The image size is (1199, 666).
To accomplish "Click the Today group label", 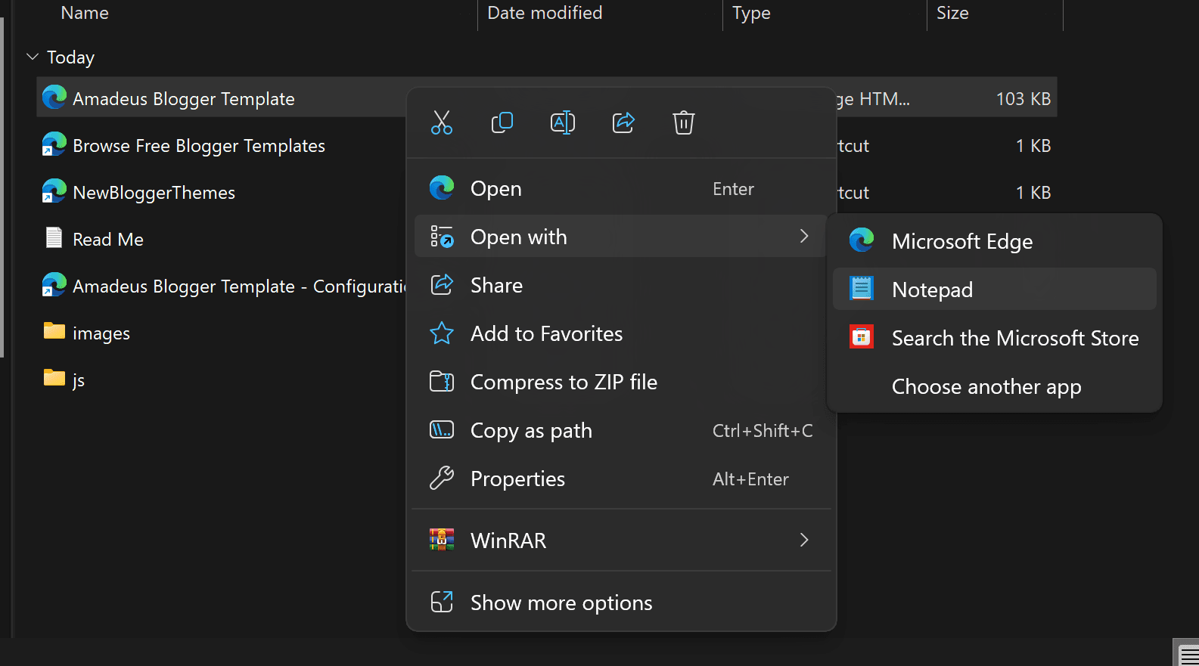I will pos(71,57).
